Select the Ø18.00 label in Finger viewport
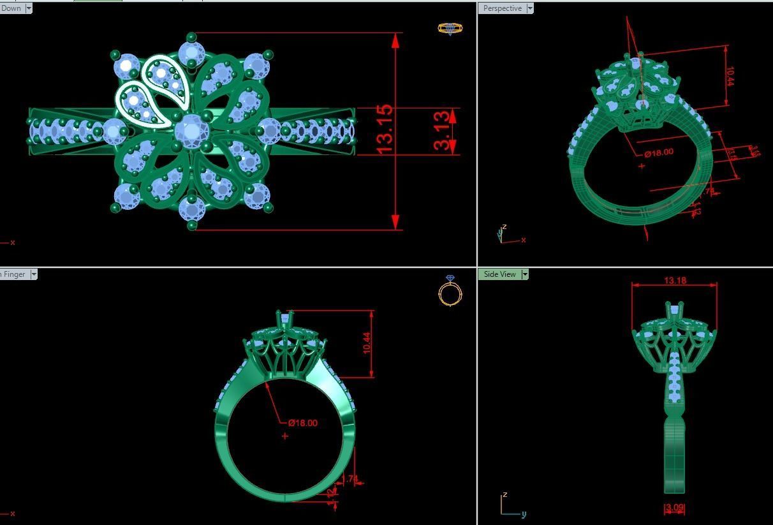The image size is (773, 525). pyautogui.click(x=302, y=423)
